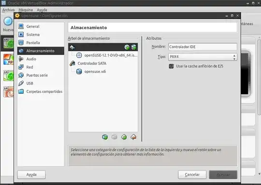Open the Archivo menu in VirtualBox
Image resolution: width=261 pixels, height=185 pixels.
[x=8, y=10]
